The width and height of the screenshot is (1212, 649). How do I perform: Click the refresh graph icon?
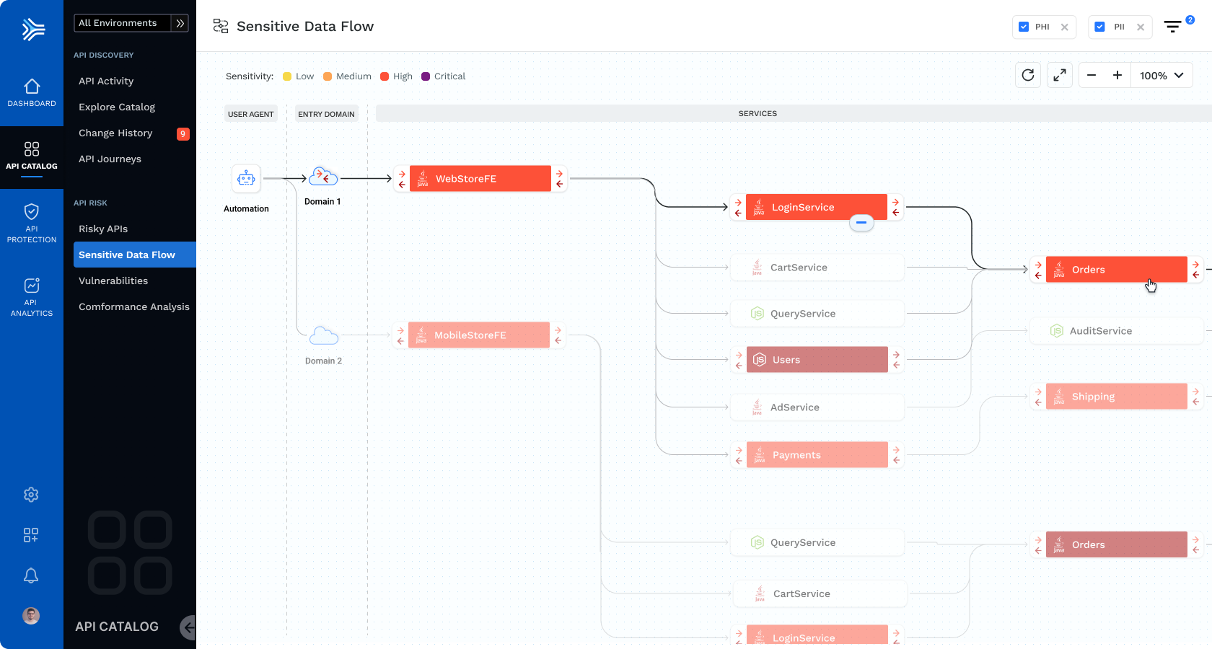click(1028, 75)
